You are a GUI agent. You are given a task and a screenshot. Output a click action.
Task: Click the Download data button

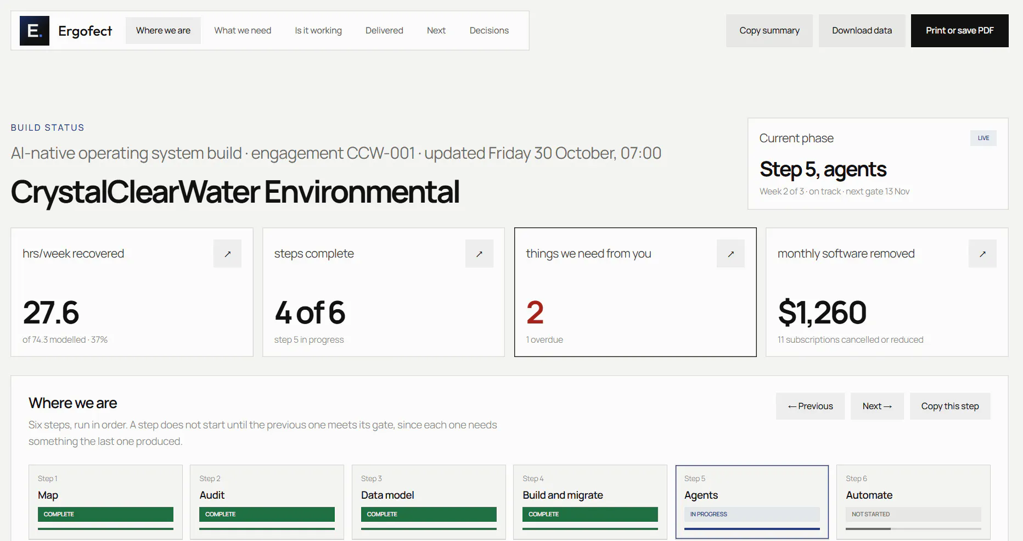coord(862,31)
